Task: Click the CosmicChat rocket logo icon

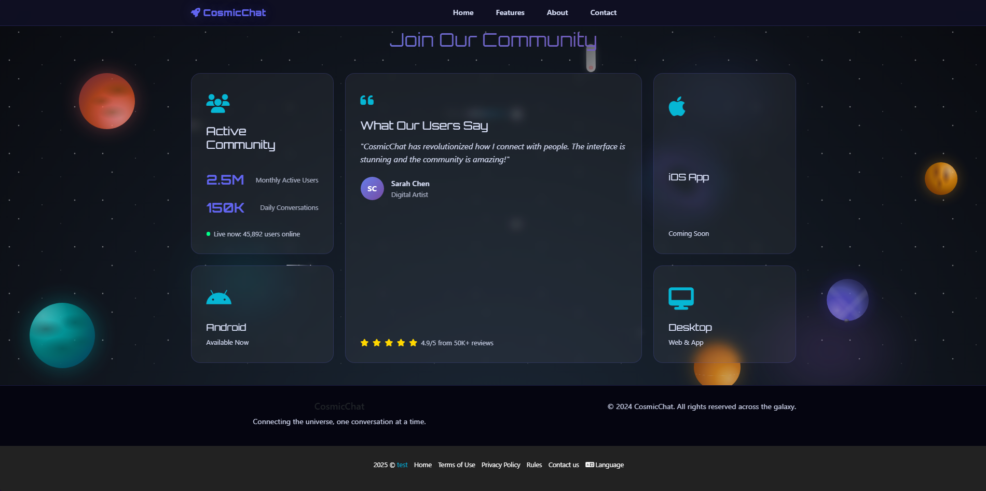Action: (195, 12)
